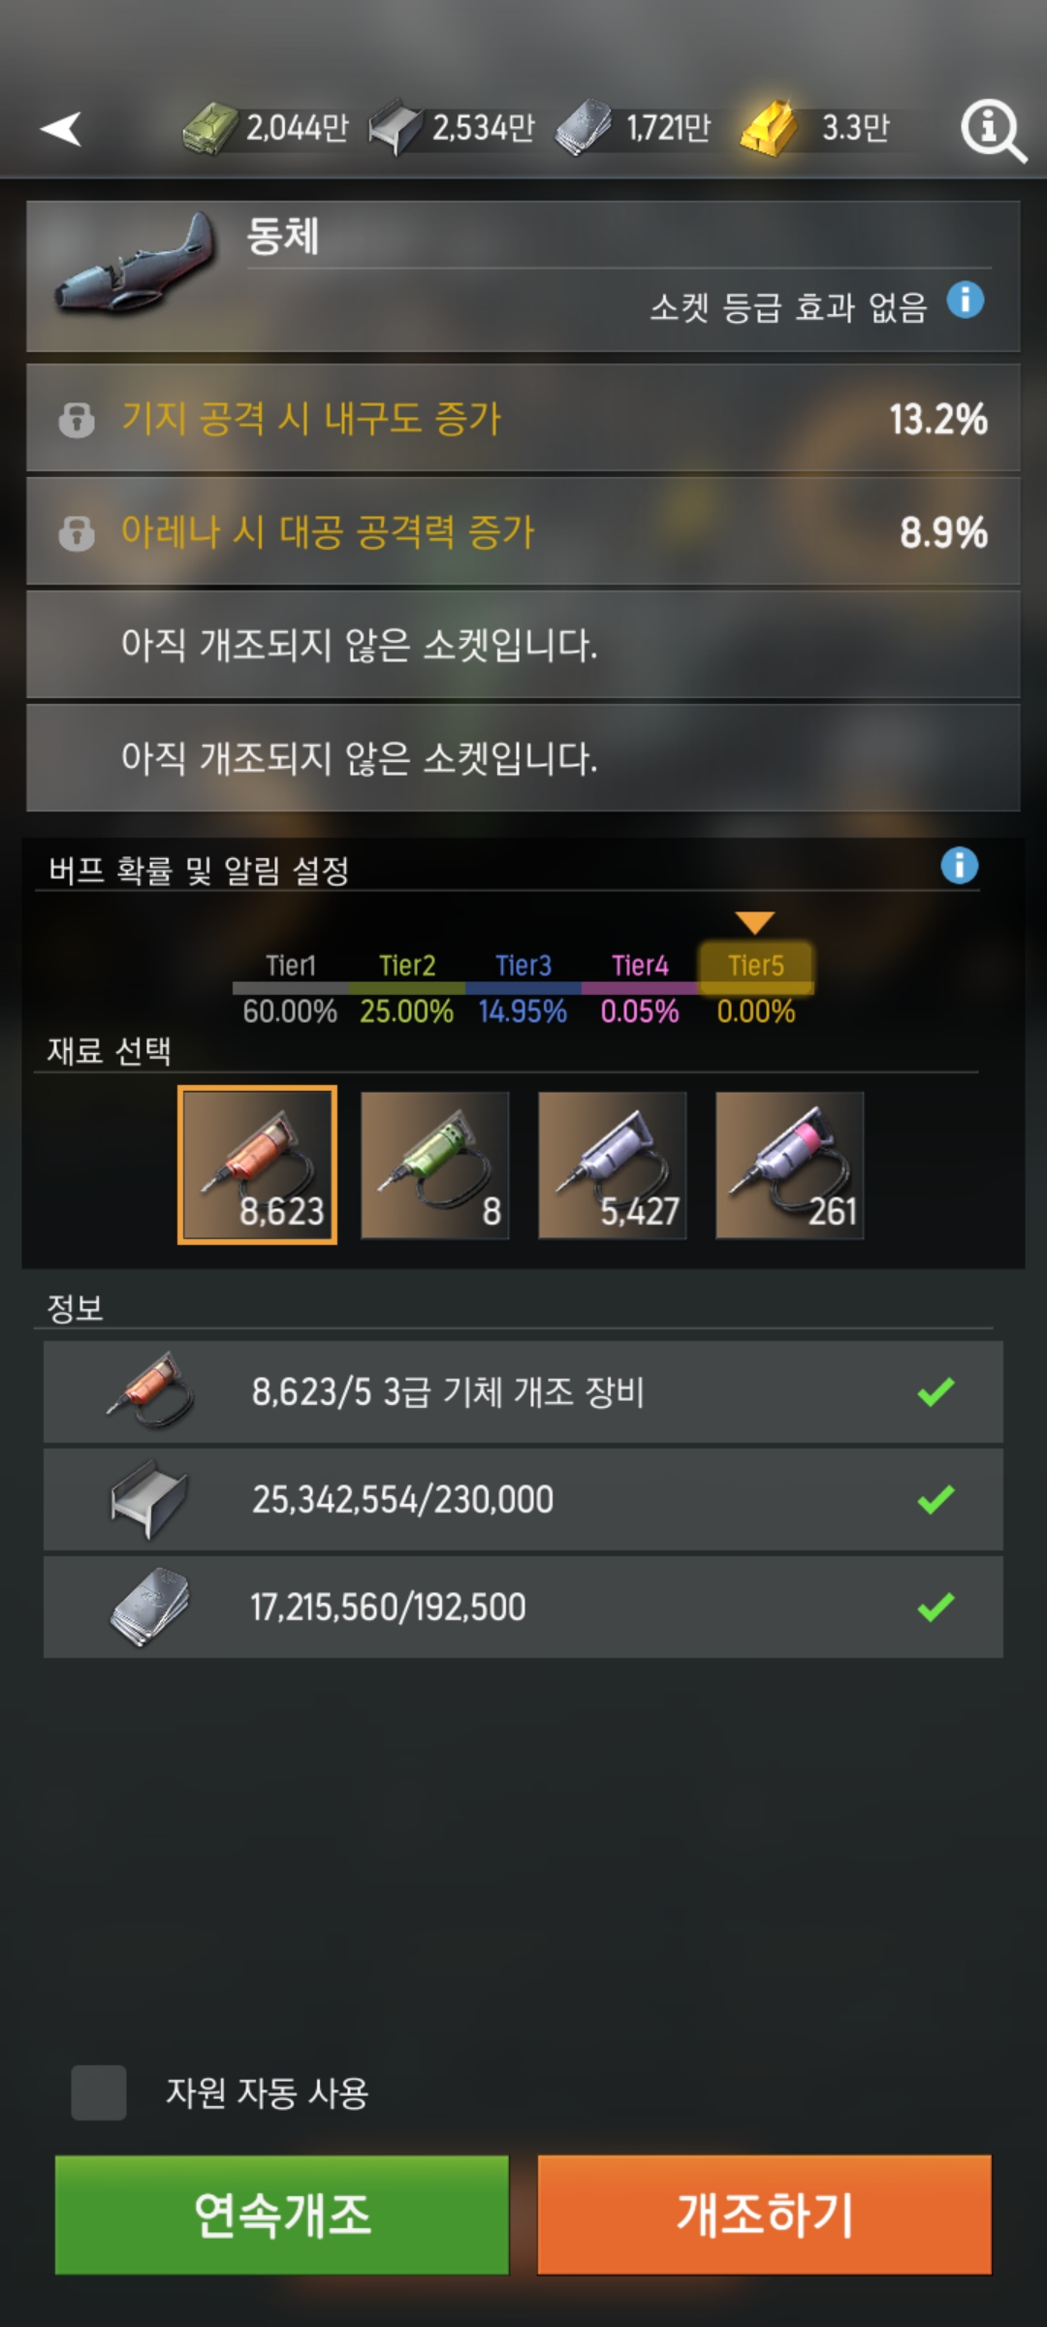Enable the 자원 자동 사용 checkbox
This screenshot has width=1047, height=2327.
click(x=99, y=2092)
